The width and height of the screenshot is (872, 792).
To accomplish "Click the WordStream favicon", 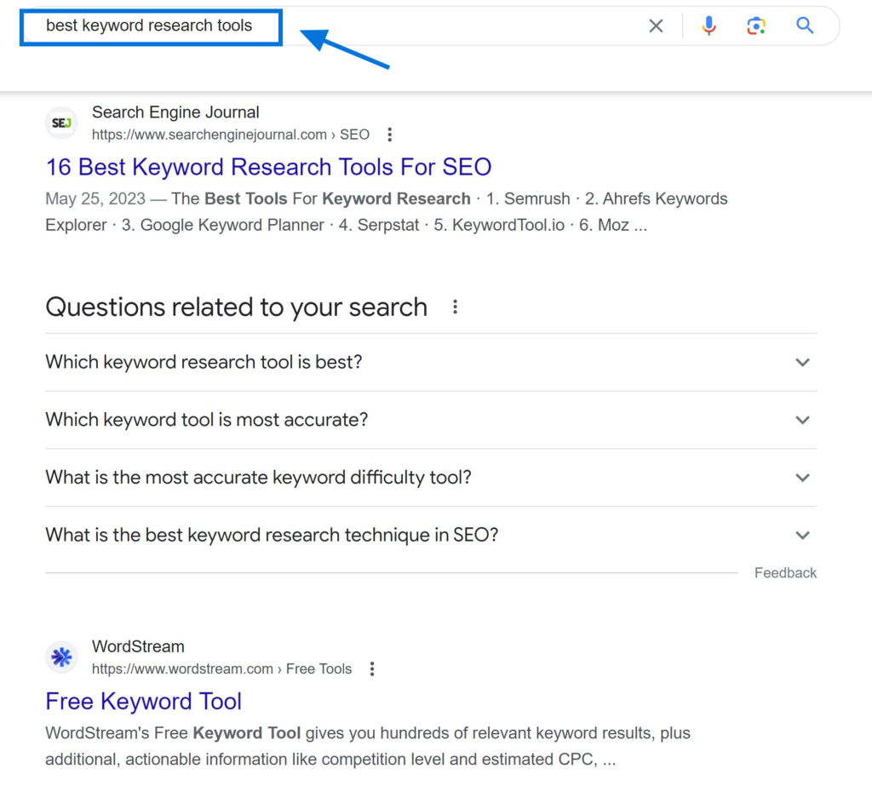I will 60,657.
